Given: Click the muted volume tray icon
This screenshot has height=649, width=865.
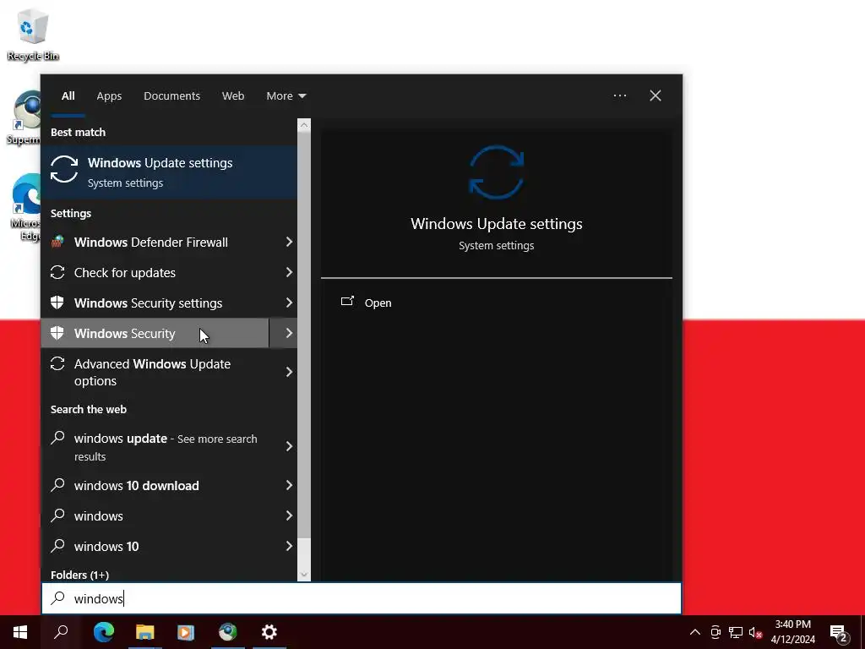Looking at the screenshot, I should coord(755,632).
